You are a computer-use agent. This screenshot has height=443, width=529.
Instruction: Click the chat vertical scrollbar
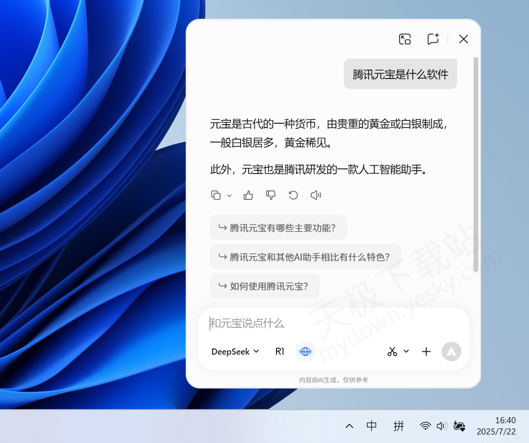click(475, 165)
